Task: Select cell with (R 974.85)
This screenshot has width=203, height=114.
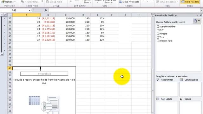Action: 48,22
